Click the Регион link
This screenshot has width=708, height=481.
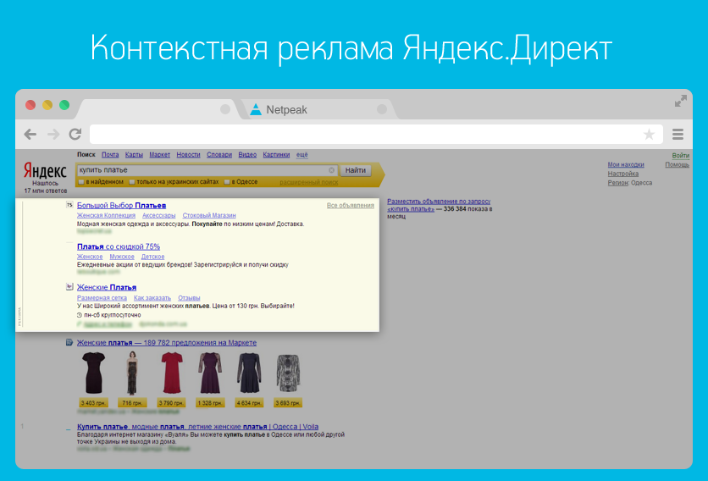coord(617,183)
